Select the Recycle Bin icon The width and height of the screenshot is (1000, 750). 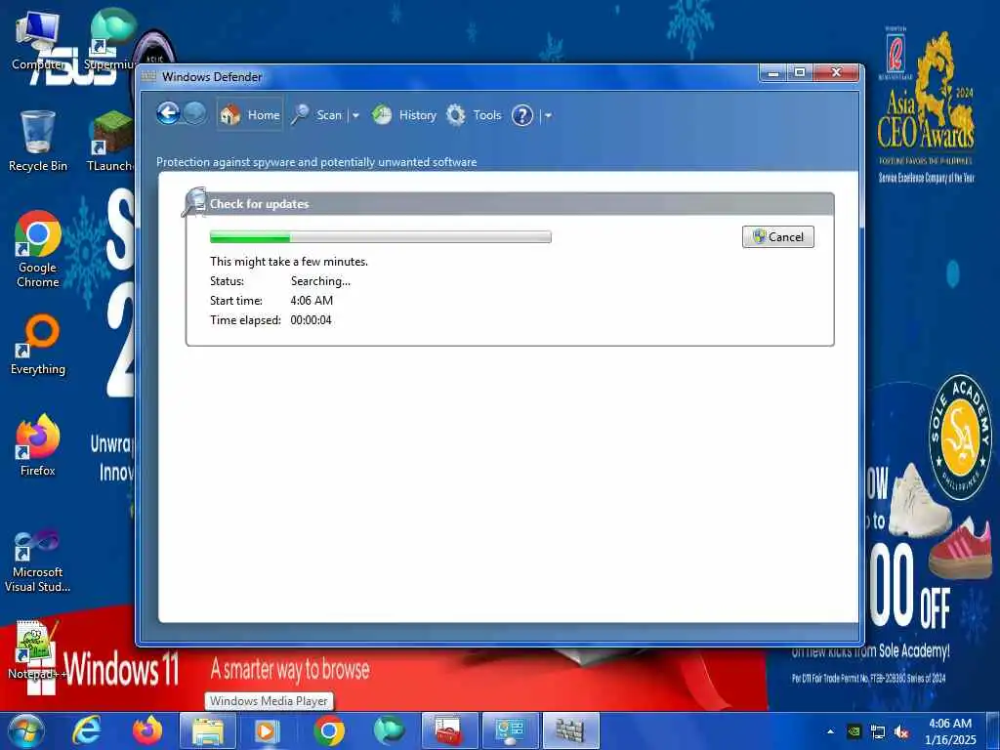38,141
